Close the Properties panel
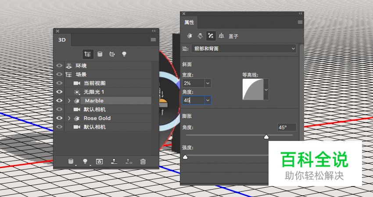This screenshot has height=197, width=373. pyautogui.click(x=183, y=14)
